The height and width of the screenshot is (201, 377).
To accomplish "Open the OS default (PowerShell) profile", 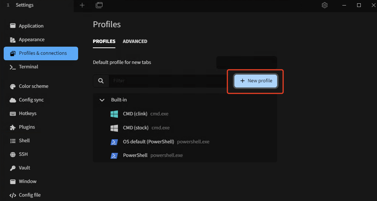I will 185,142.
